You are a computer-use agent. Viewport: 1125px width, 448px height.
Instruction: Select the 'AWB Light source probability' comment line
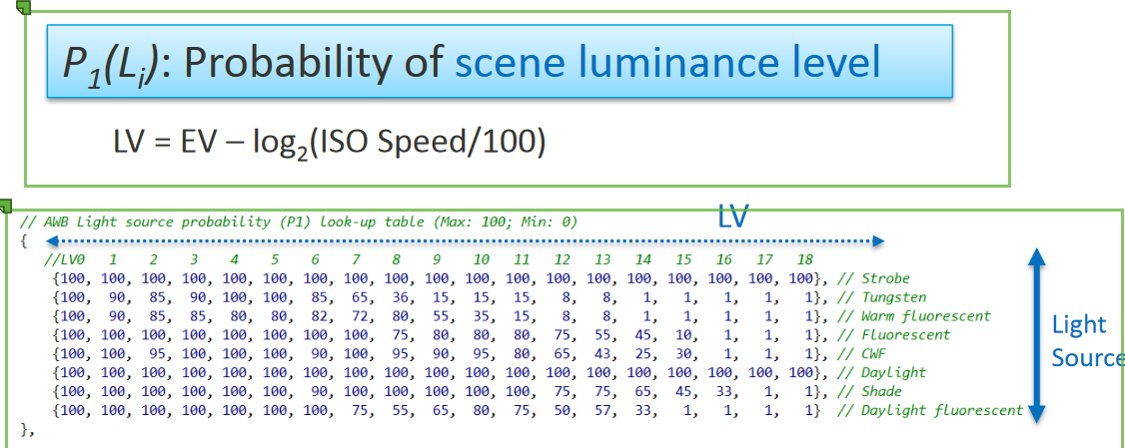(x=299, y=223)
